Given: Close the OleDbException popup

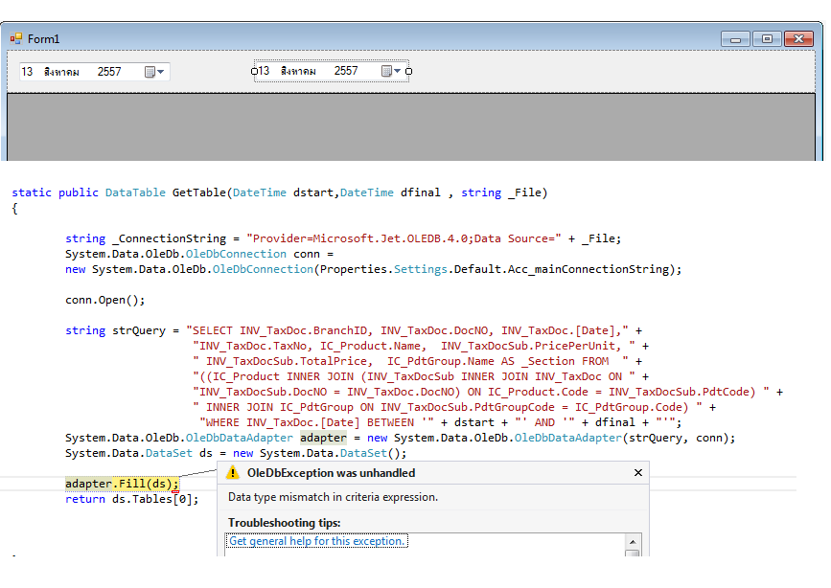Looking at the screenshot, I should coord(638,473).
